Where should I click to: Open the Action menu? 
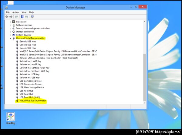pos(15,12)
